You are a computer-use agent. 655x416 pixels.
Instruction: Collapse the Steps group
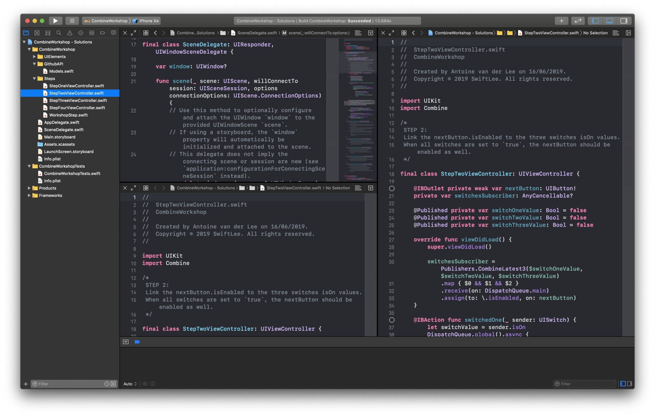pyautogui.click(x=35, y=78)
